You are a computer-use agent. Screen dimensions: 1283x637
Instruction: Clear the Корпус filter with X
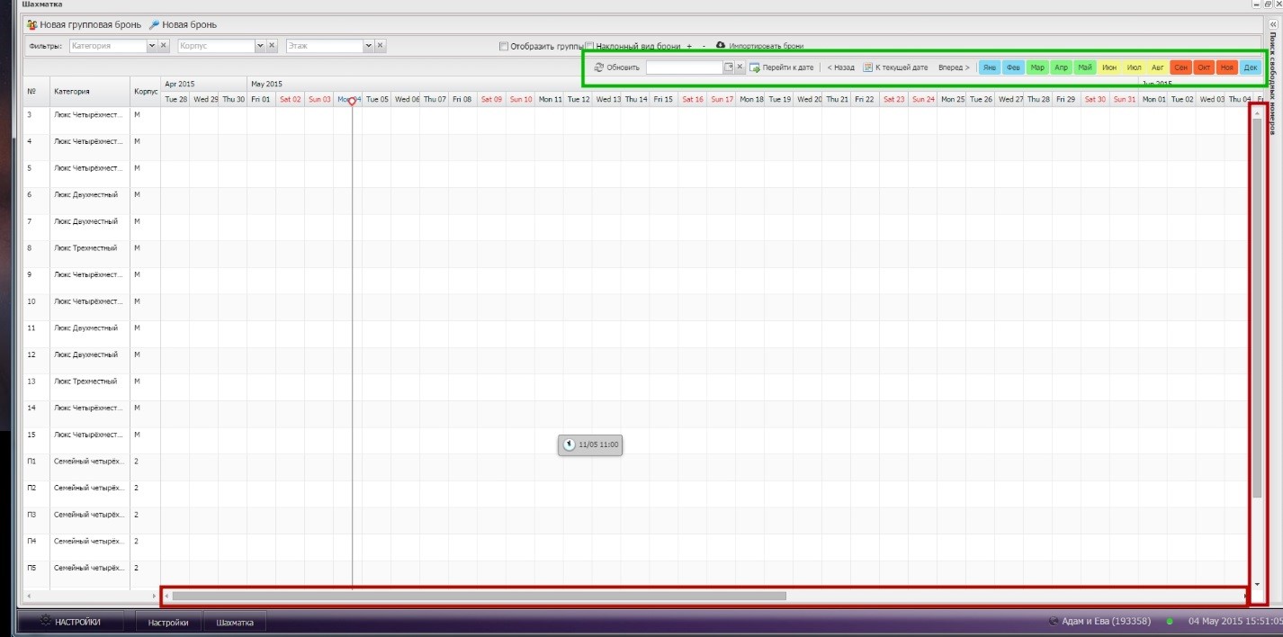272,46
